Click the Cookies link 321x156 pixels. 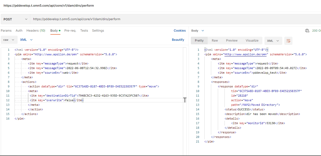pos(180,31)
